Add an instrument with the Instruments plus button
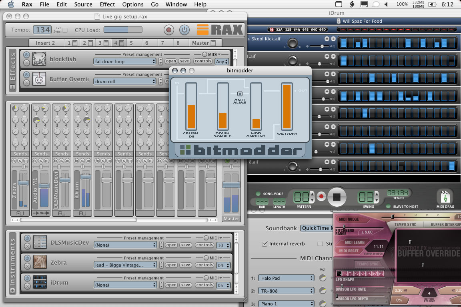The width and height of the screenshot is (461, 307). pyautogui.click(x=13, y=291)
